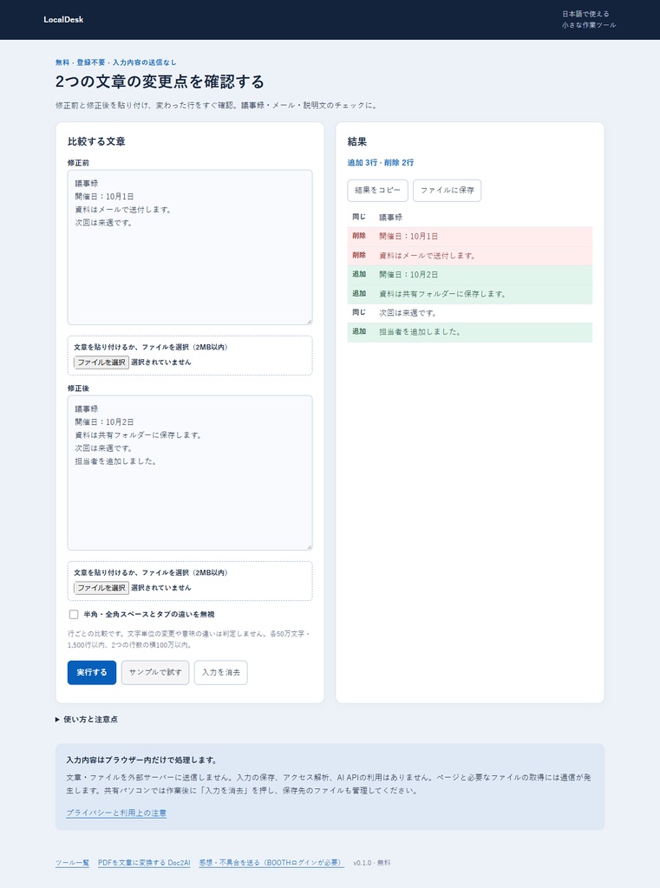Click the resize handle of the 修正前 text area

(310, 322)
